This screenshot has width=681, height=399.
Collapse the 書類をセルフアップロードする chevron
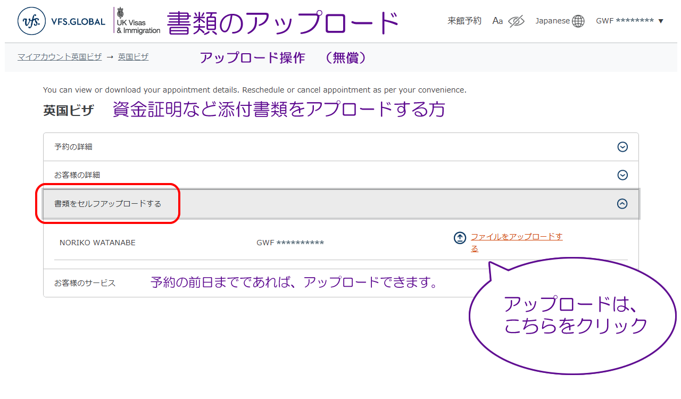pyautogui.click(x=622, y=204)
